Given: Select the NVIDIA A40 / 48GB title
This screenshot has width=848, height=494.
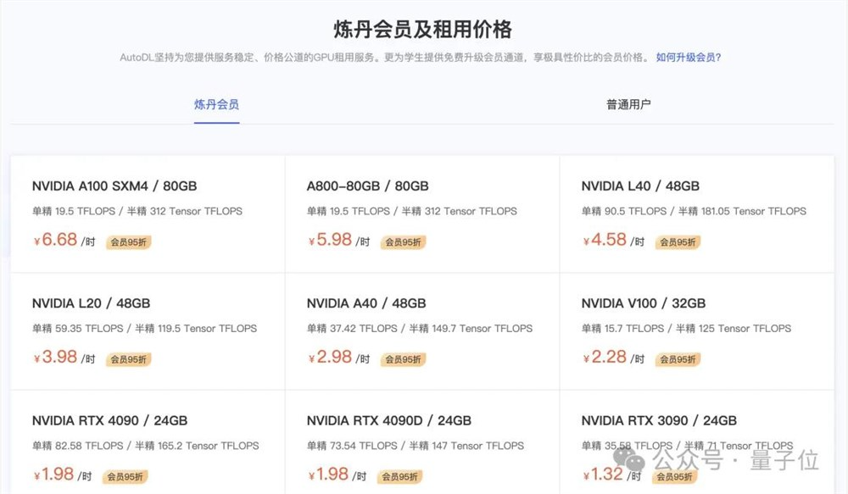Looking at the screenshot, I should [366, 303].
